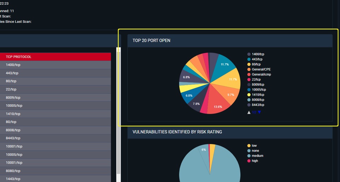340x182 pixels.
Task: Toggle the medium risk rating legend entry
Action: (256, 156)
